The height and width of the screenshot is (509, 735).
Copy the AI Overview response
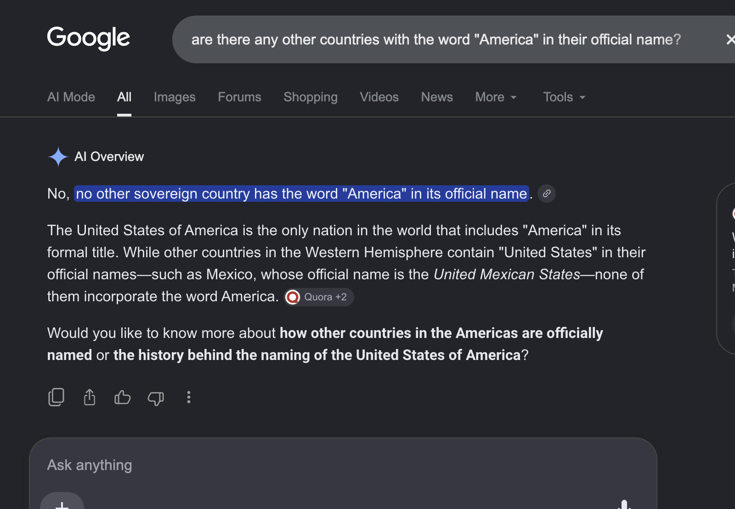pyautogui.click(x=56, y=397)
